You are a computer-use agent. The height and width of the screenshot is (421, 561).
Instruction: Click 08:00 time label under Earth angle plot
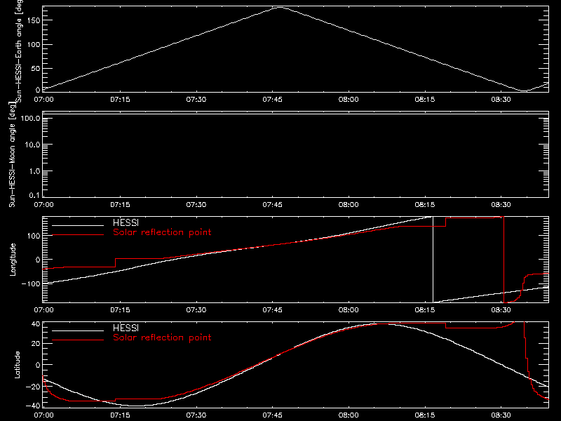[349, 99]
